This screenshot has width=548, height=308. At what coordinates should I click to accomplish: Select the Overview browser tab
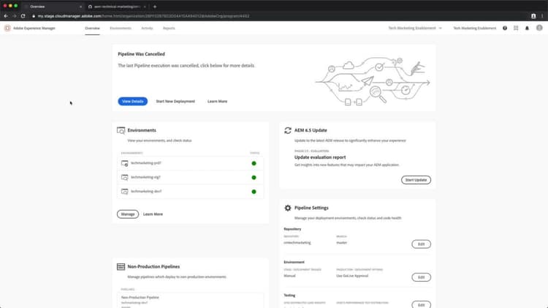coord(53,7)
